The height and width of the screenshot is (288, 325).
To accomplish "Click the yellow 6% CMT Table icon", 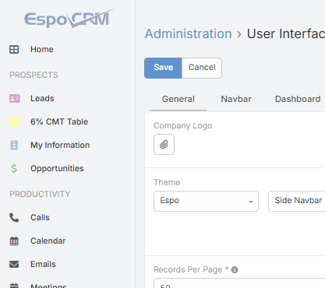I will [x=14, y=121].
